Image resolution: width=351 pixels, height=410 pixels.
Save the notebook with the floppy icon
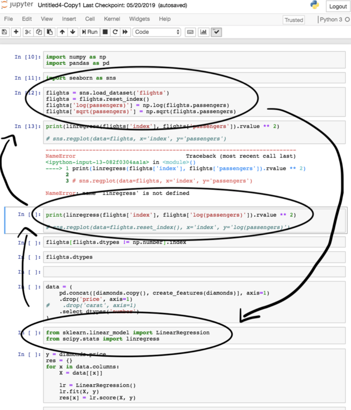click(5, 32)
